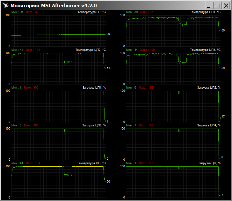Click 'Мин : 41' on the ЦП2 temperature graph
The width and height of the screenshot is (232, 201).
(17, 50)
